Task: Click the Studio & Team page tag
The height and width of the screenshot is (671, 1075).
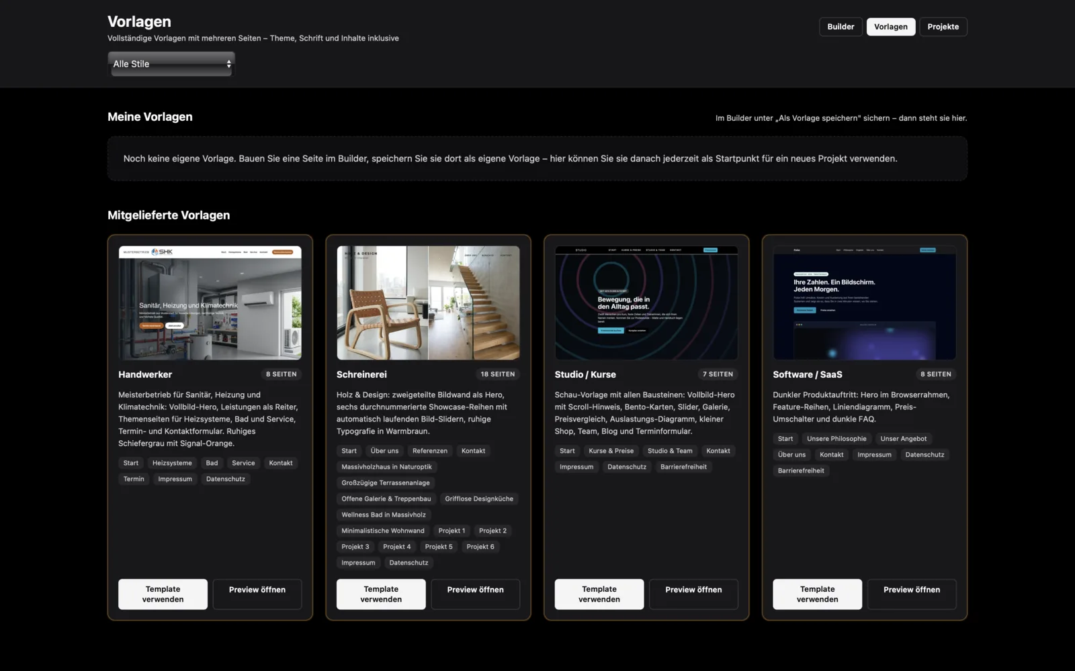Action: coord(670,451)
